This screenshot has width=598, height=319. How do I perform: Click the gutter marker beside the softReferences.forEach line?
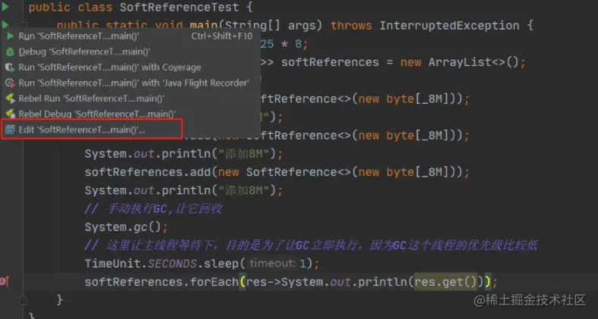coord(5,282)
